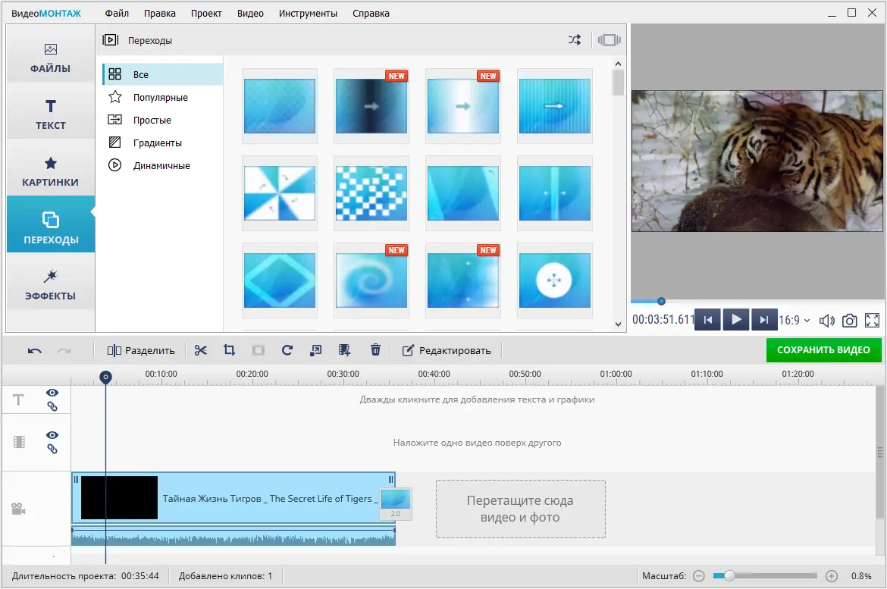This screenshot has height=589, width=887.
Task: Jump to previous frame in player
Action: (707, 320)
